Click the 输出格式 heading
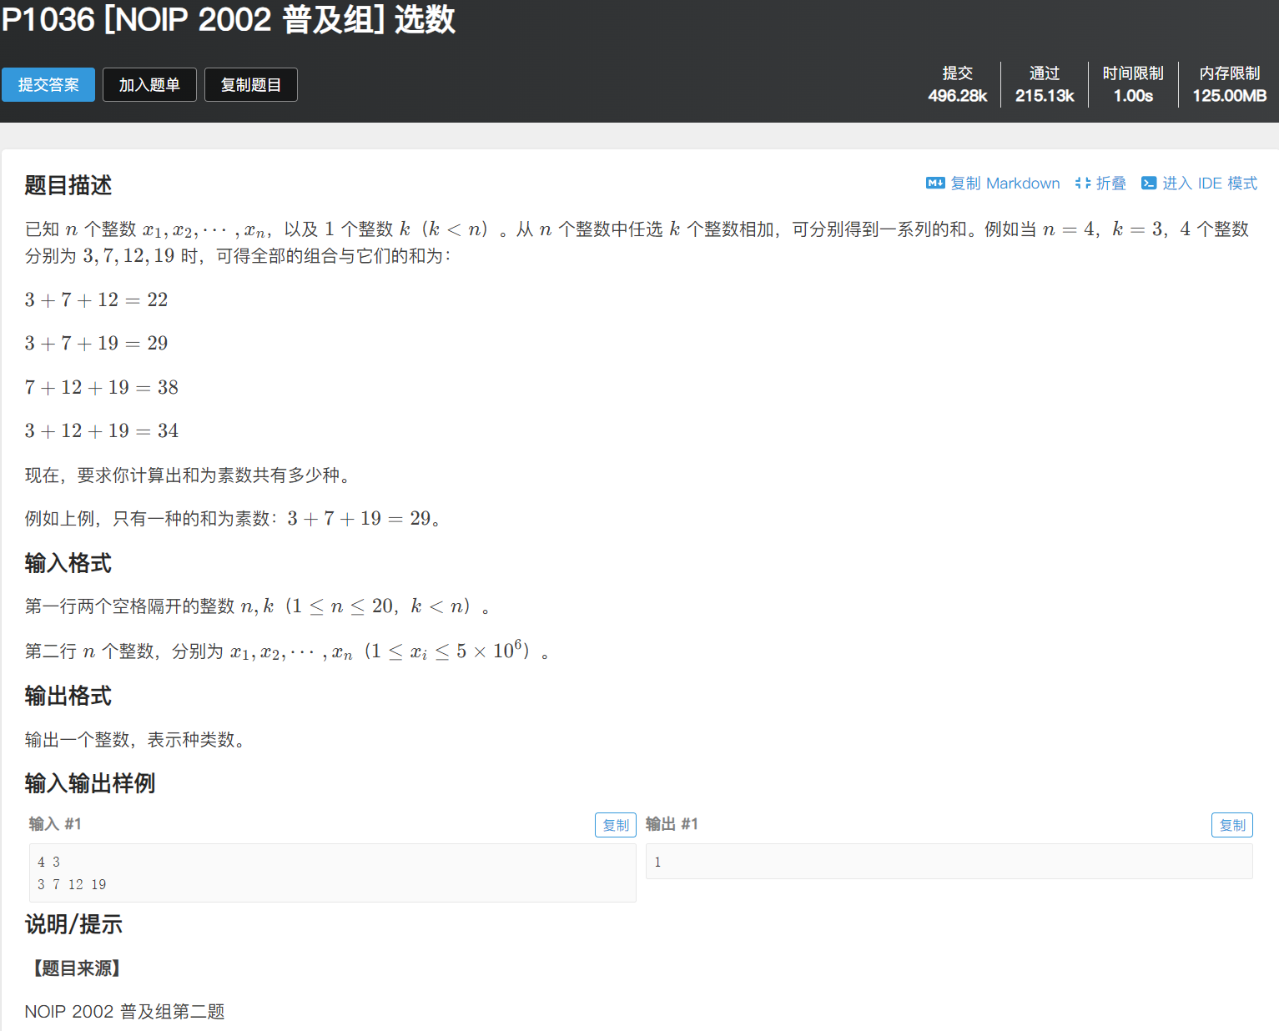The image size is (1279, 1031). point(68,696)
